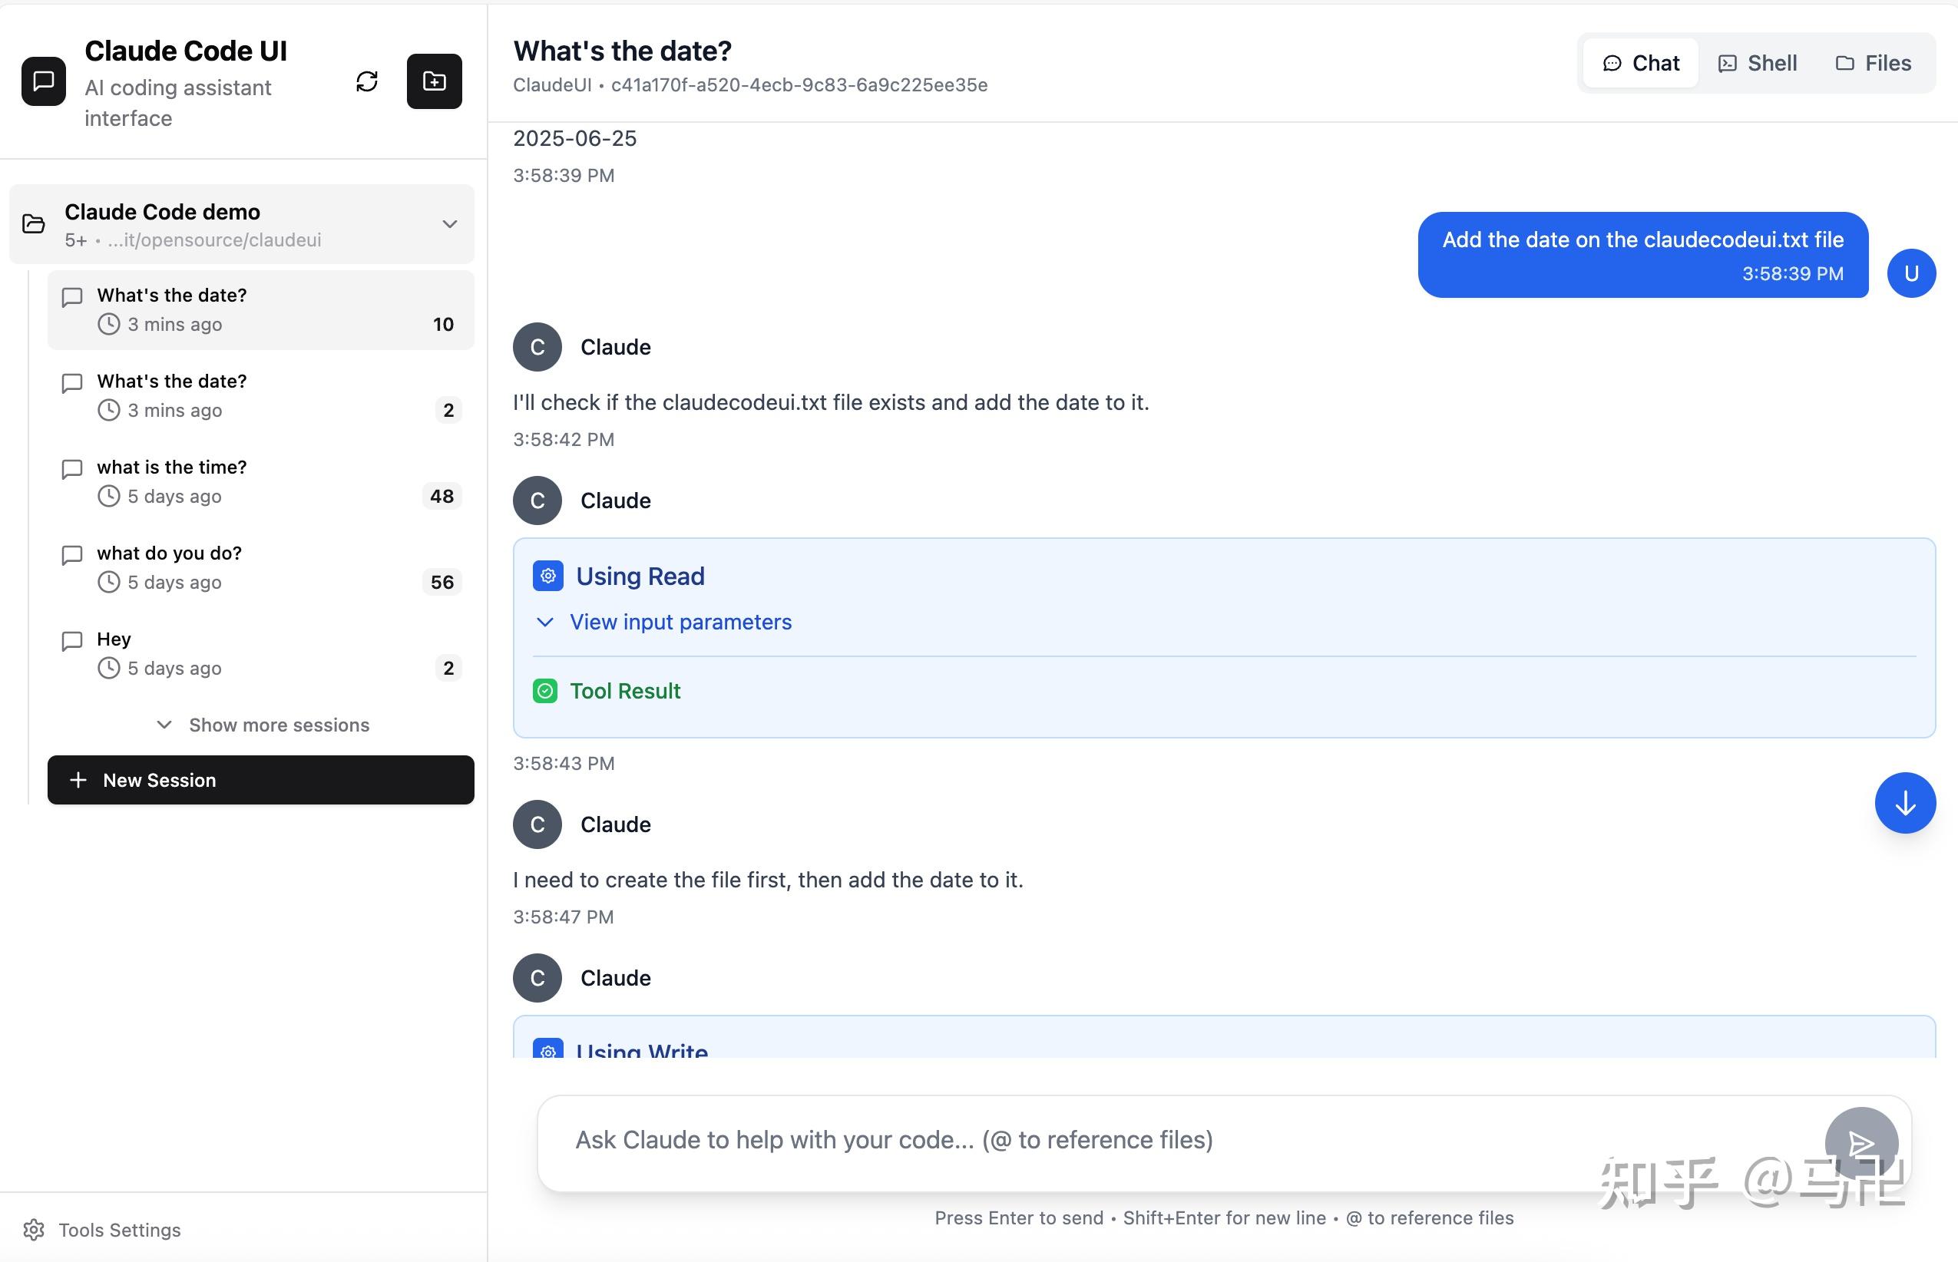Click the scroll-to-bottom arrow button
Image resolution: width=1958 pixels, height=1262 pixels.
coord(1904,802)
